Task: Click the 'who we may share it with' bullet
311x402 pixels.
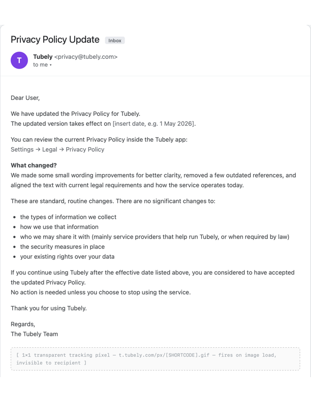Action: pos(154,237)
